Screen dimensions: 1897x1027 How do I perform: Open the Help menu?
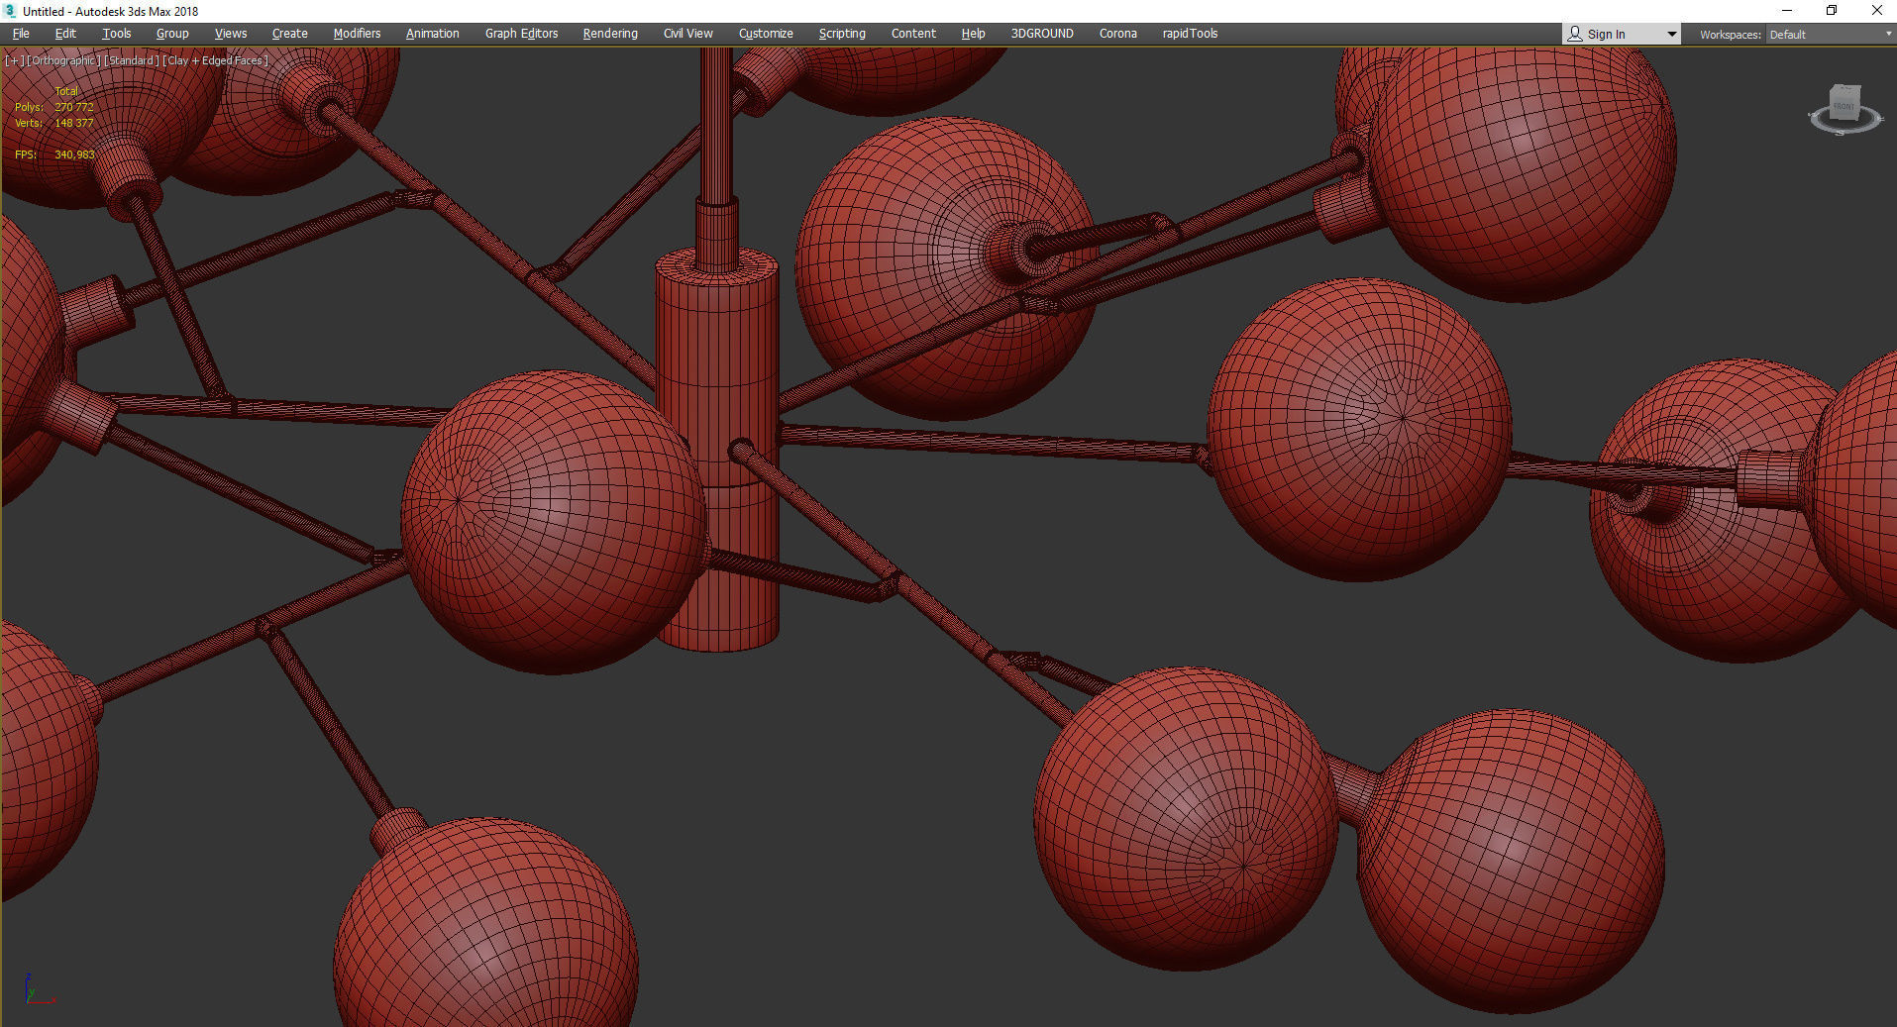973,34
